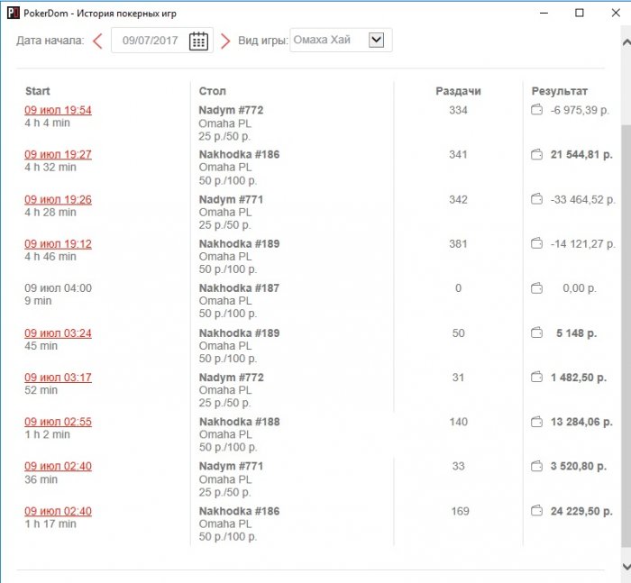Click the result value 24 229,50 р.
Image resolution: width=631 pixels, height=583 pixels.
coord(581,511)
